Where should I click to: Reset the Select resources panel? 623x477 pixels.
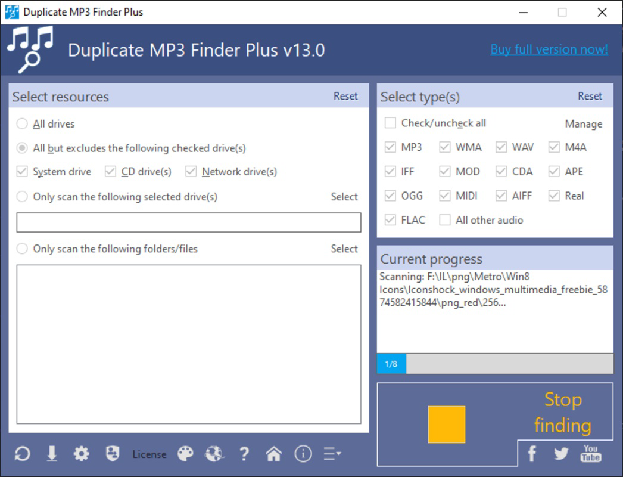[345, 96]
